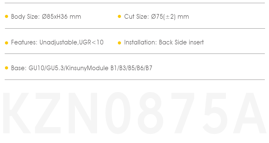Click the Base GU10/GU5.3 text line
This screenshot has width=269, height=143.
point(82,68)
